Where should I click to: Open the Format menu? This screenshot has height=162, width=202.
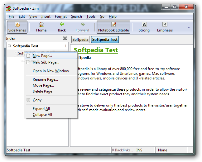[61, 17]
